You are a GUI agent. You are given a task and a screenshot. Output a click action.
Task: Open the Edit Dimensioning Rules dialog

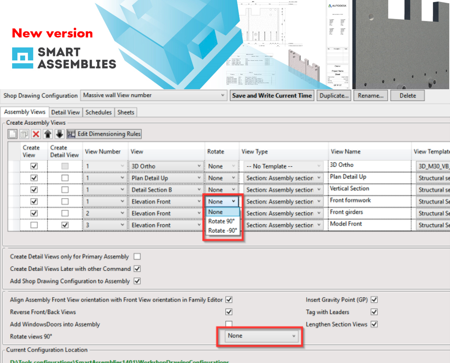[104, 134]
